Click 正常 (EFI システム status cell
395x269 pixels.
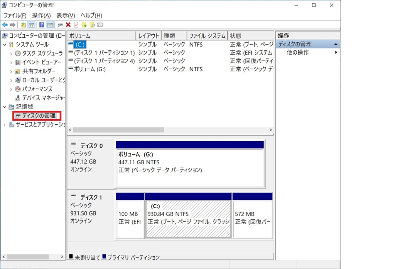click(x=251, y=53)
